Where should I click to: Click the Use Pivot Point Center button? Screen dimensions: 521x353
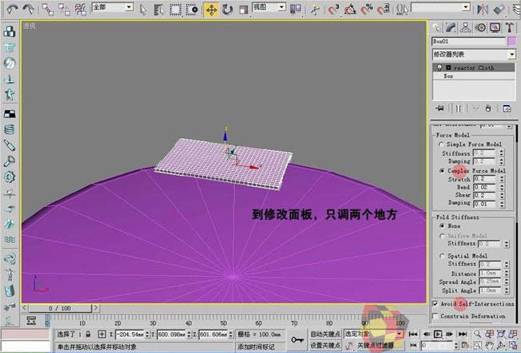(x=296, y=10)
